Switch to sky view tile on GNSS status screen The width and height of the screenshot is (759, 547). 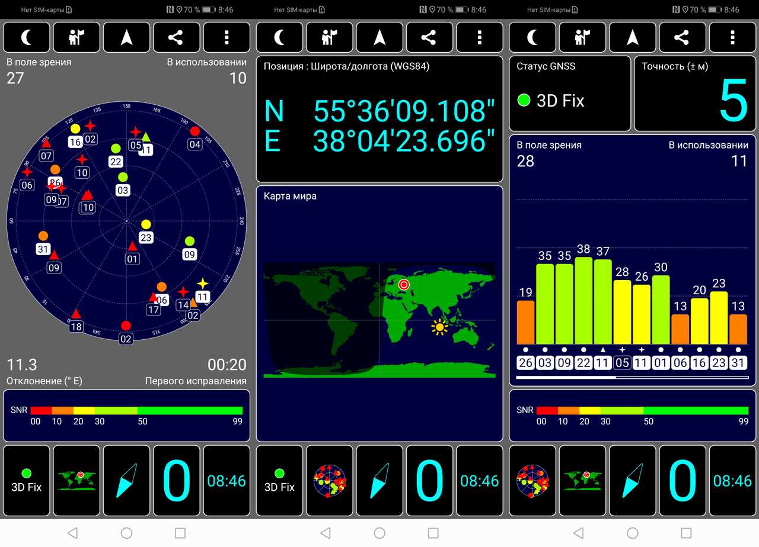pyautogui.click(x=532, y=480)
